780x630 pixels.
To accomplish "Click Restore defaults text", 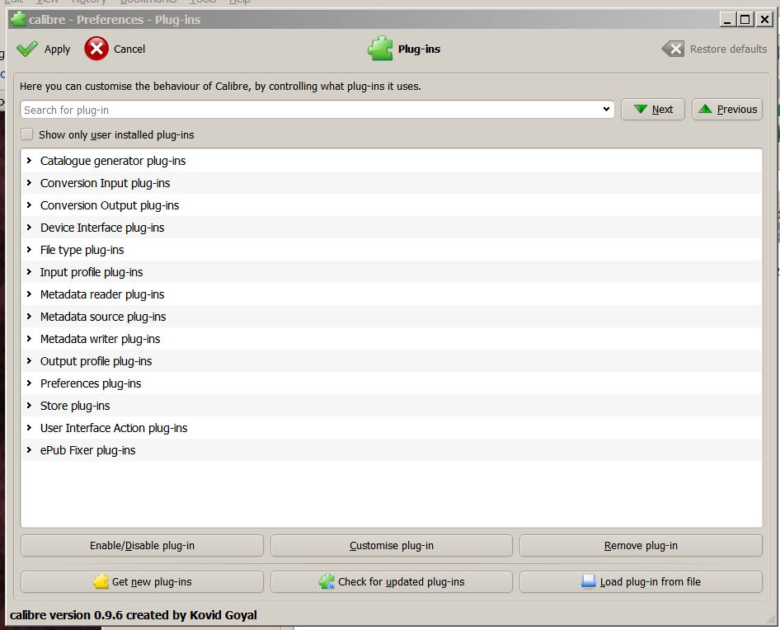I will [x=728, y=49].
